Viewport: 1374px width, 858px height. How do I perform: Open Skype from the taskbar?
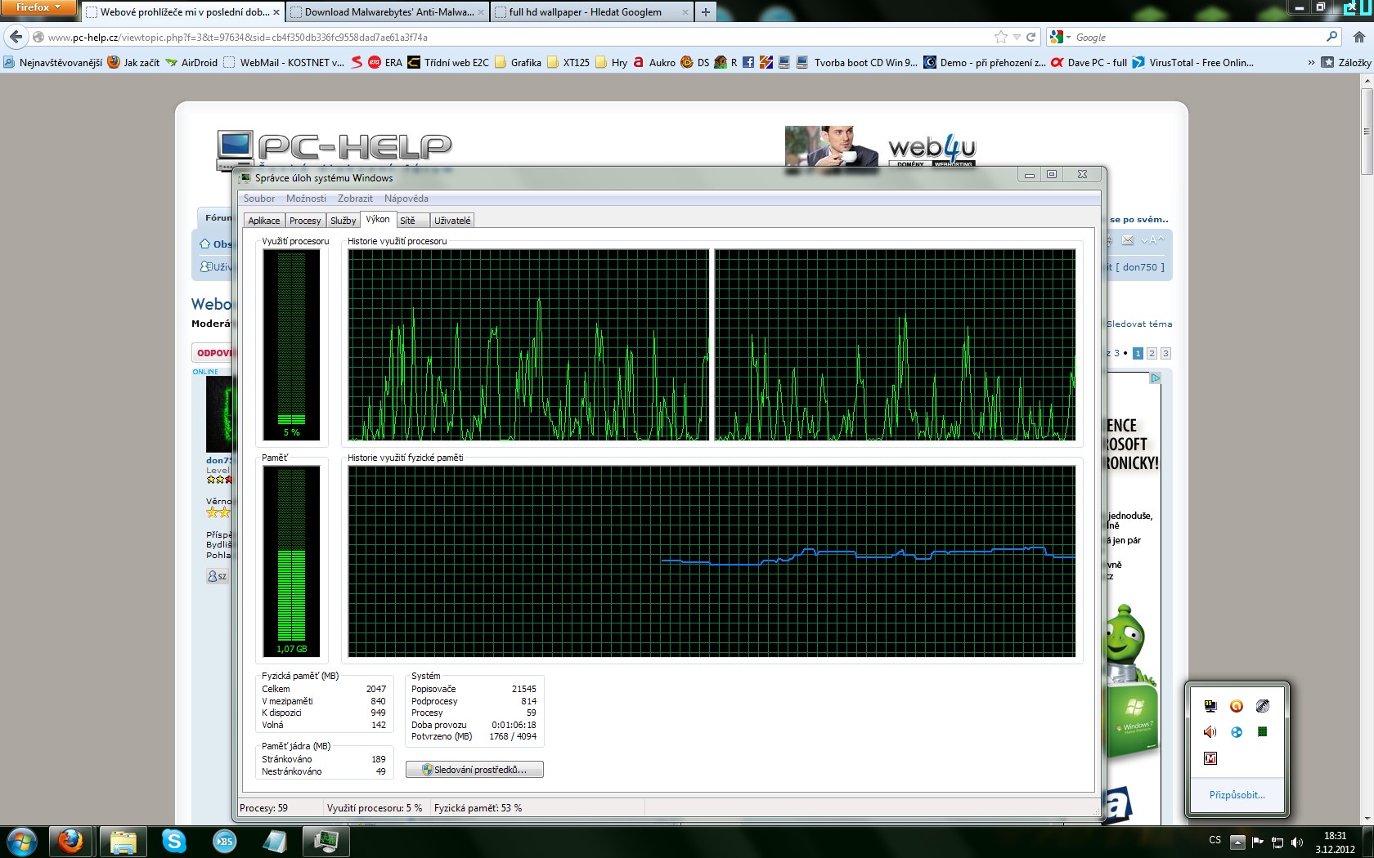pos(173,841)
